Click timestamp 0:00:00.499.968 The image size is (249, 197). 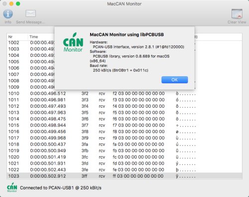point(48,138)
